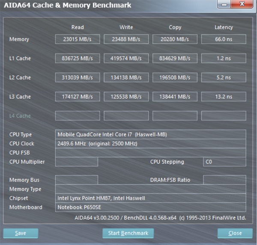
Task: Click the Save button
Action: click(21, 233)
